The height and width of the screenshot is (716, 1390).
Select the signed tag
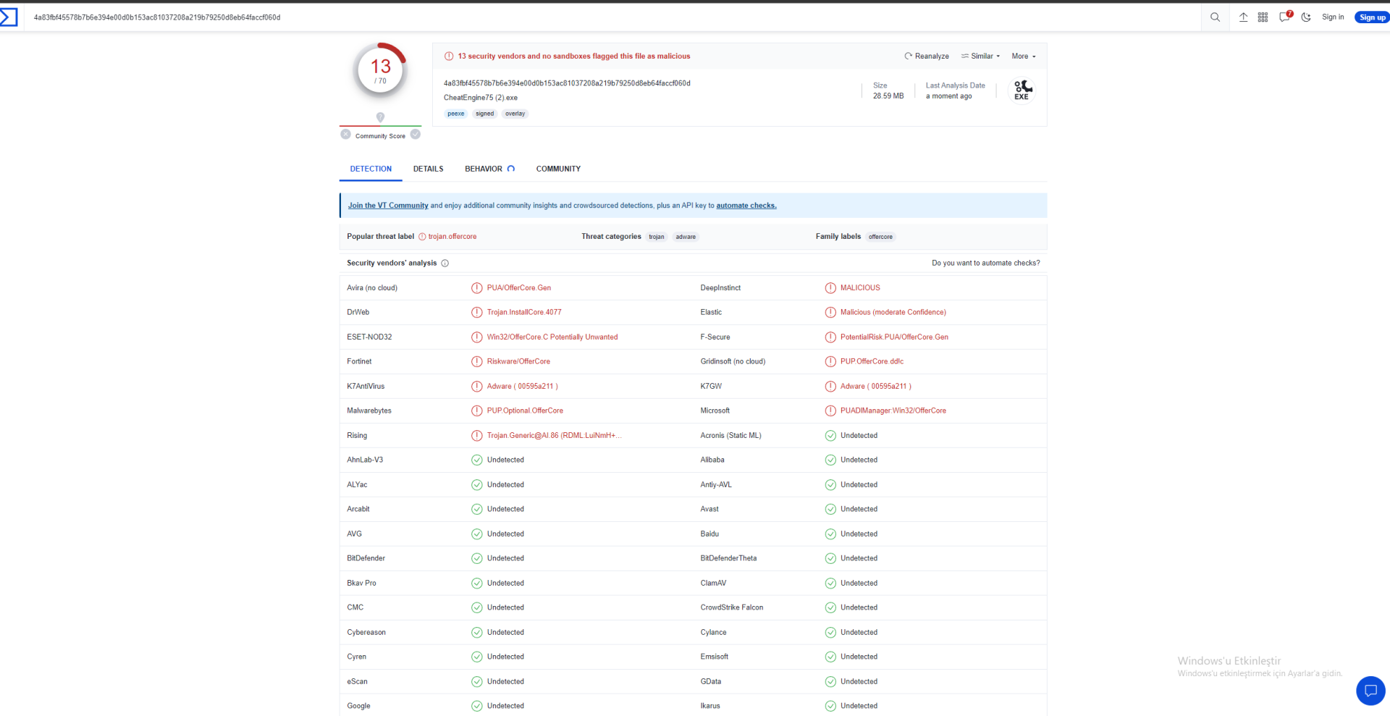click(x=485, y=114)
